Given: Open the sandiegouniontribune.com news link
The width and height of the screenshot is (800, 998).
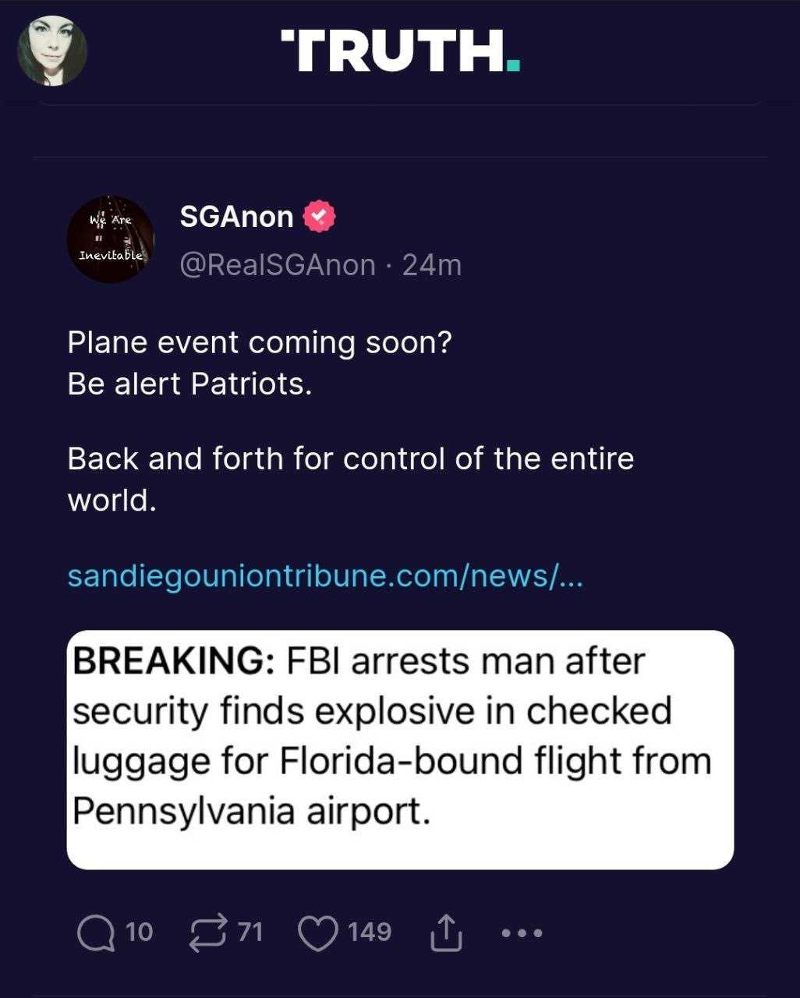Looking at the screenshot, I should [x=324, y=575].
